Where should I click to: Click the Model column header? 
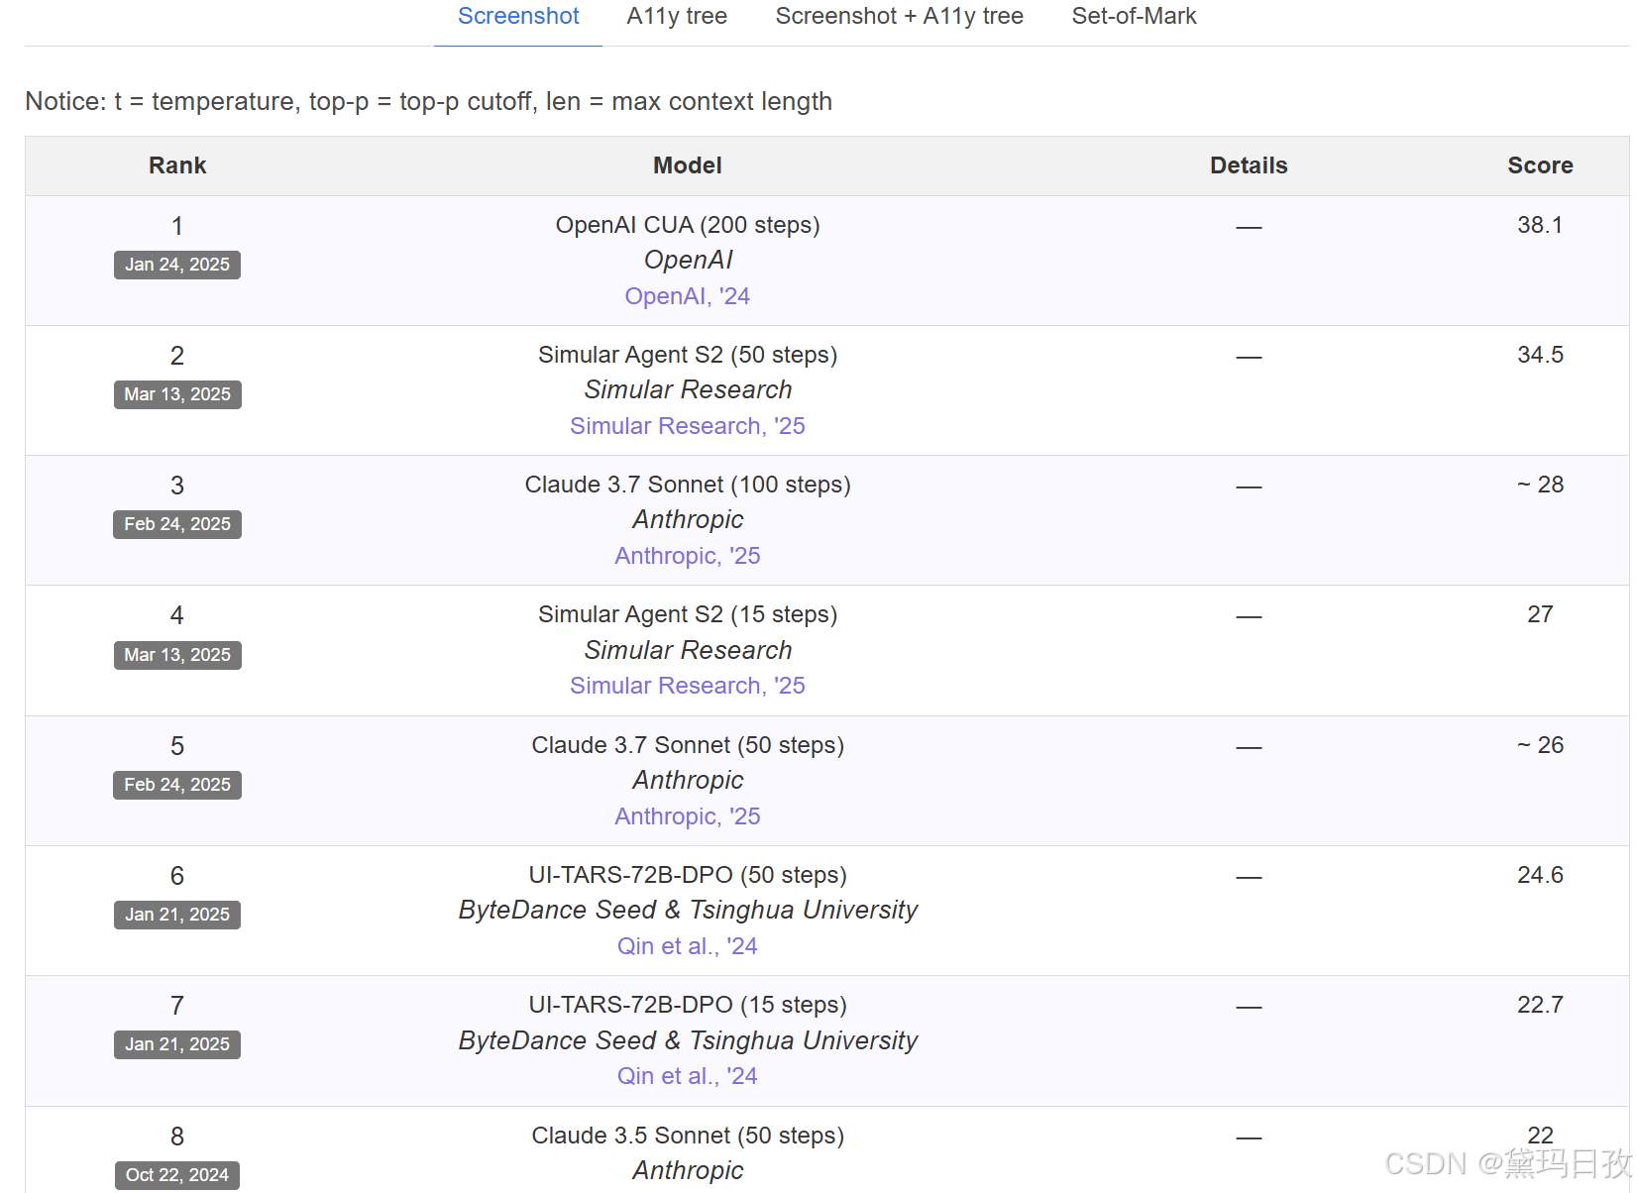[x=688, y=165]
